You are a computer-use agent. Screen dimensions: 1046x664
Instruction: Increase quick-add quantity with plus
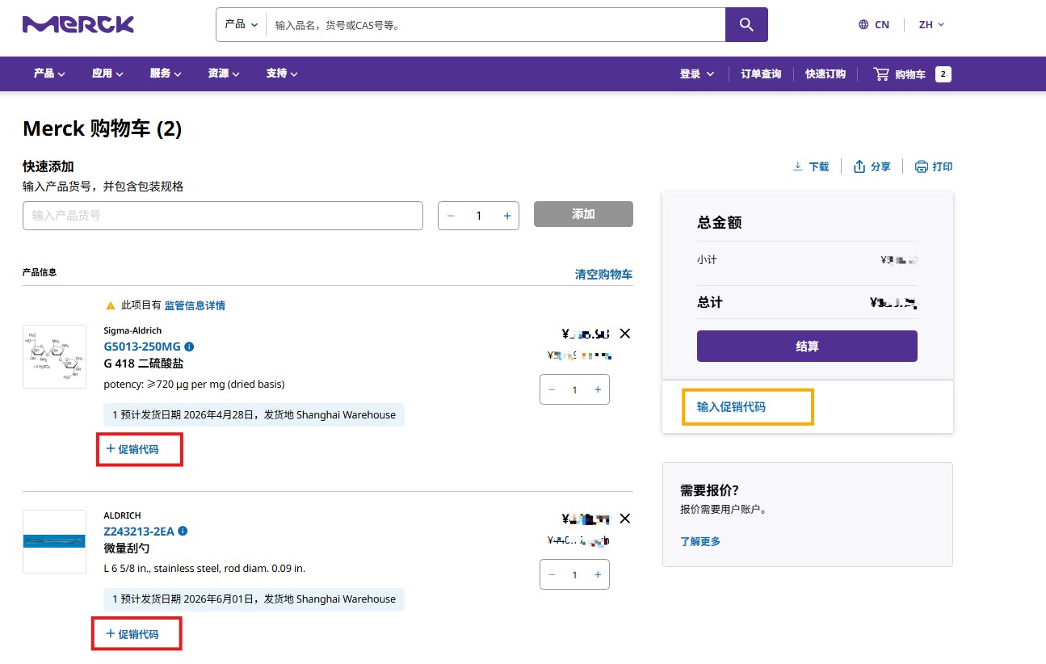pyautogui.click(x=507, y=216)
